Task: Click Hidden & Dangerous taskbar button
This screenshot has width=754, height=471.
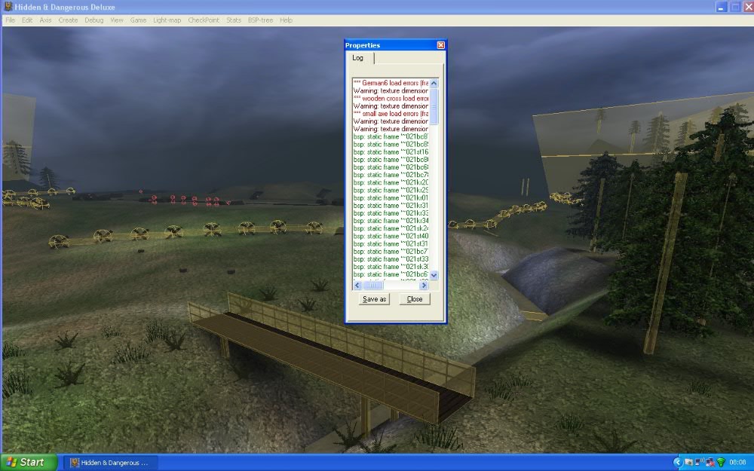Action: pos(111,463)
